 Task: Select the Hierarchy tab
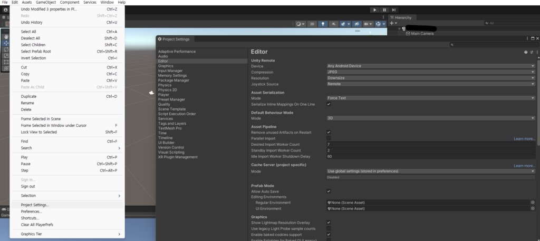coord(402,17)
